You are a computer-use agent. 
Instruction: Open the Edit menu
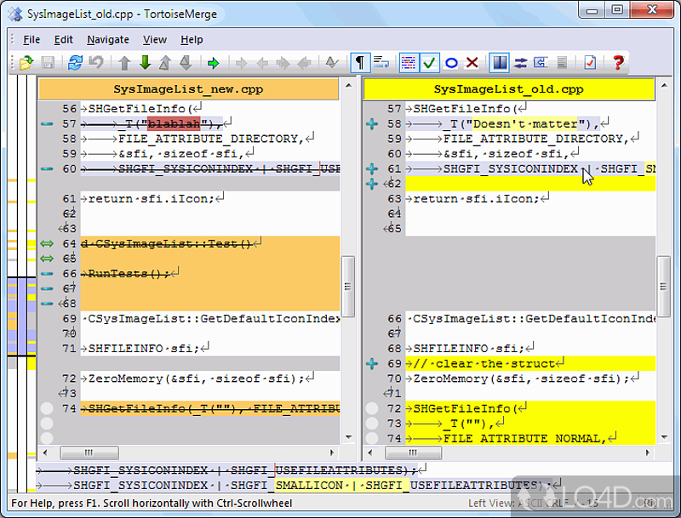(63, 39)
